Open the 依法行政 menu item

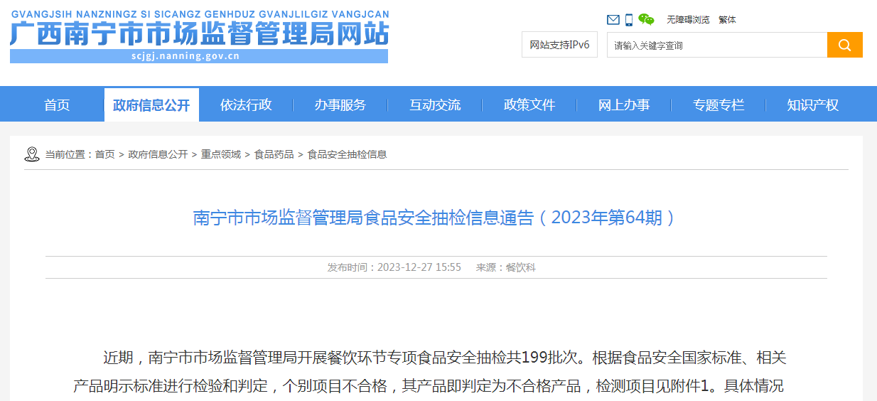[246, 105]
